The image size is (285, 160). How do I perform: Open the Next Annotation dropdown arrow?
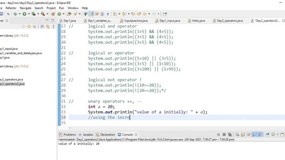(119, 14)
